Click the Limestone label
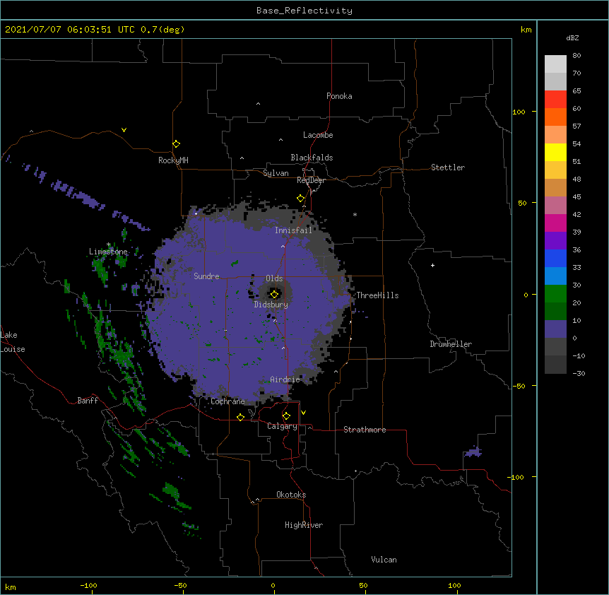 point(108,252)
